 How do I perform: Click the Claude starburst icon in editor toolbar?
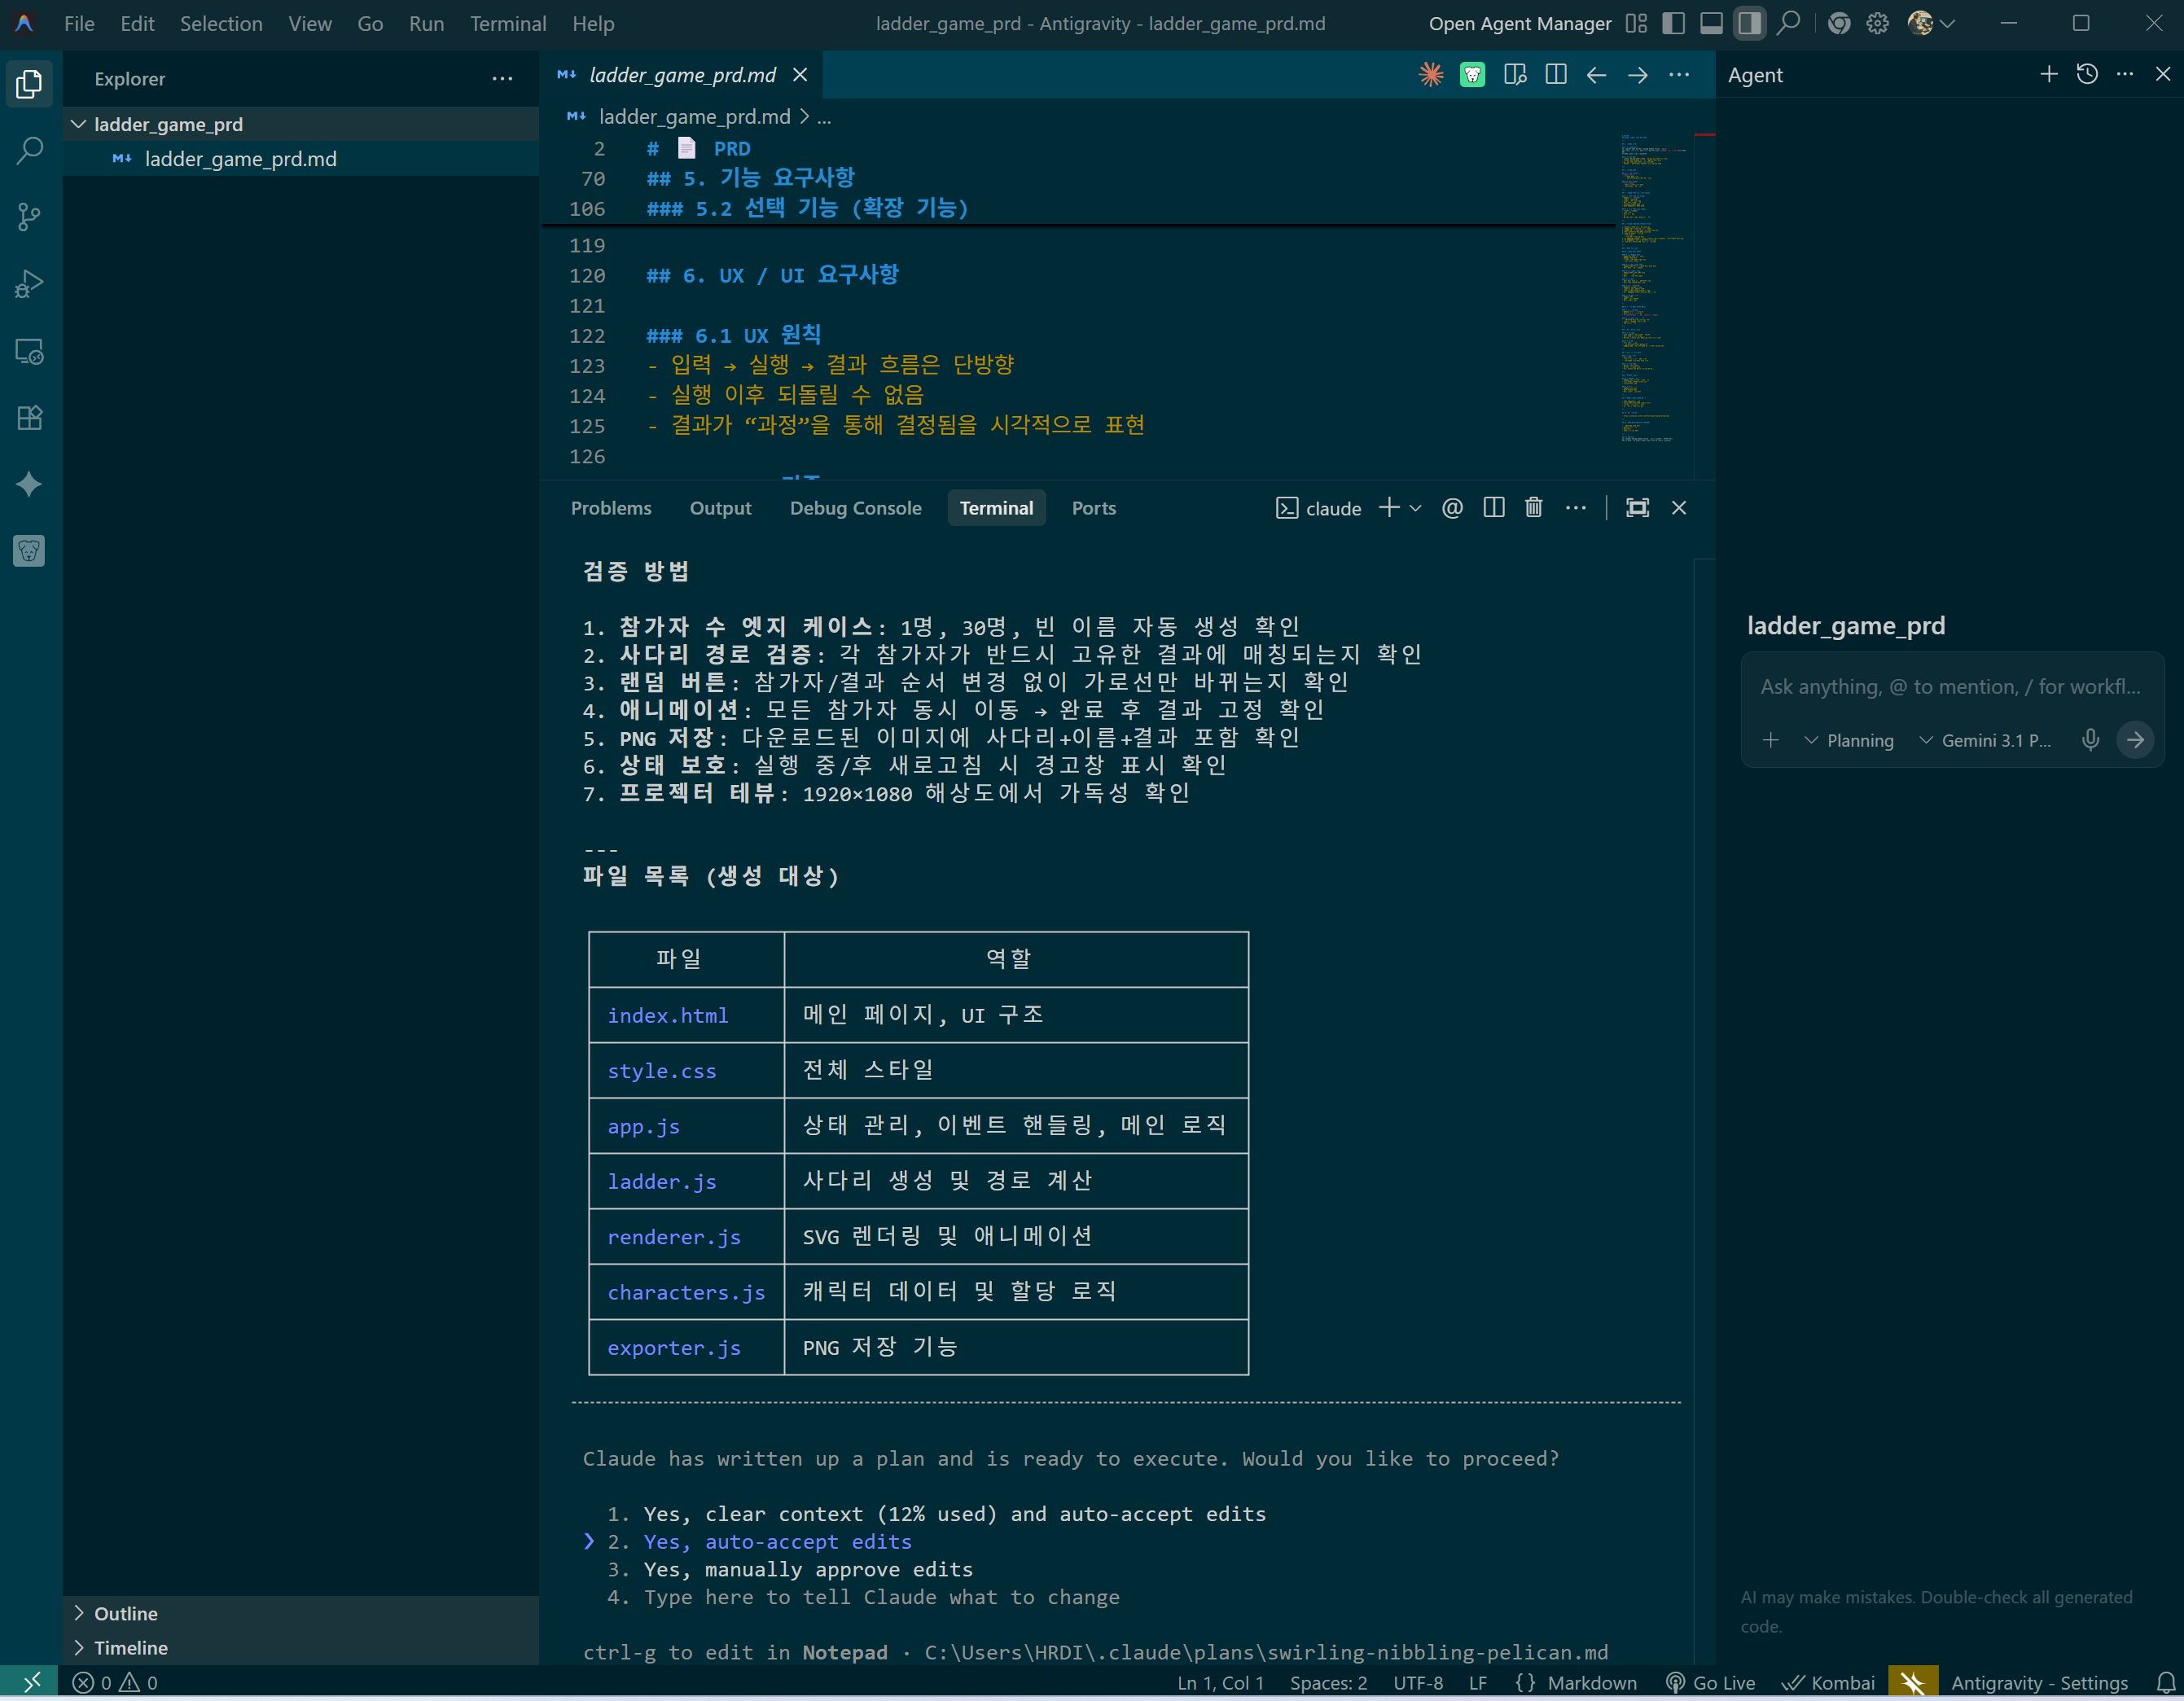(x=1431, y=75)
